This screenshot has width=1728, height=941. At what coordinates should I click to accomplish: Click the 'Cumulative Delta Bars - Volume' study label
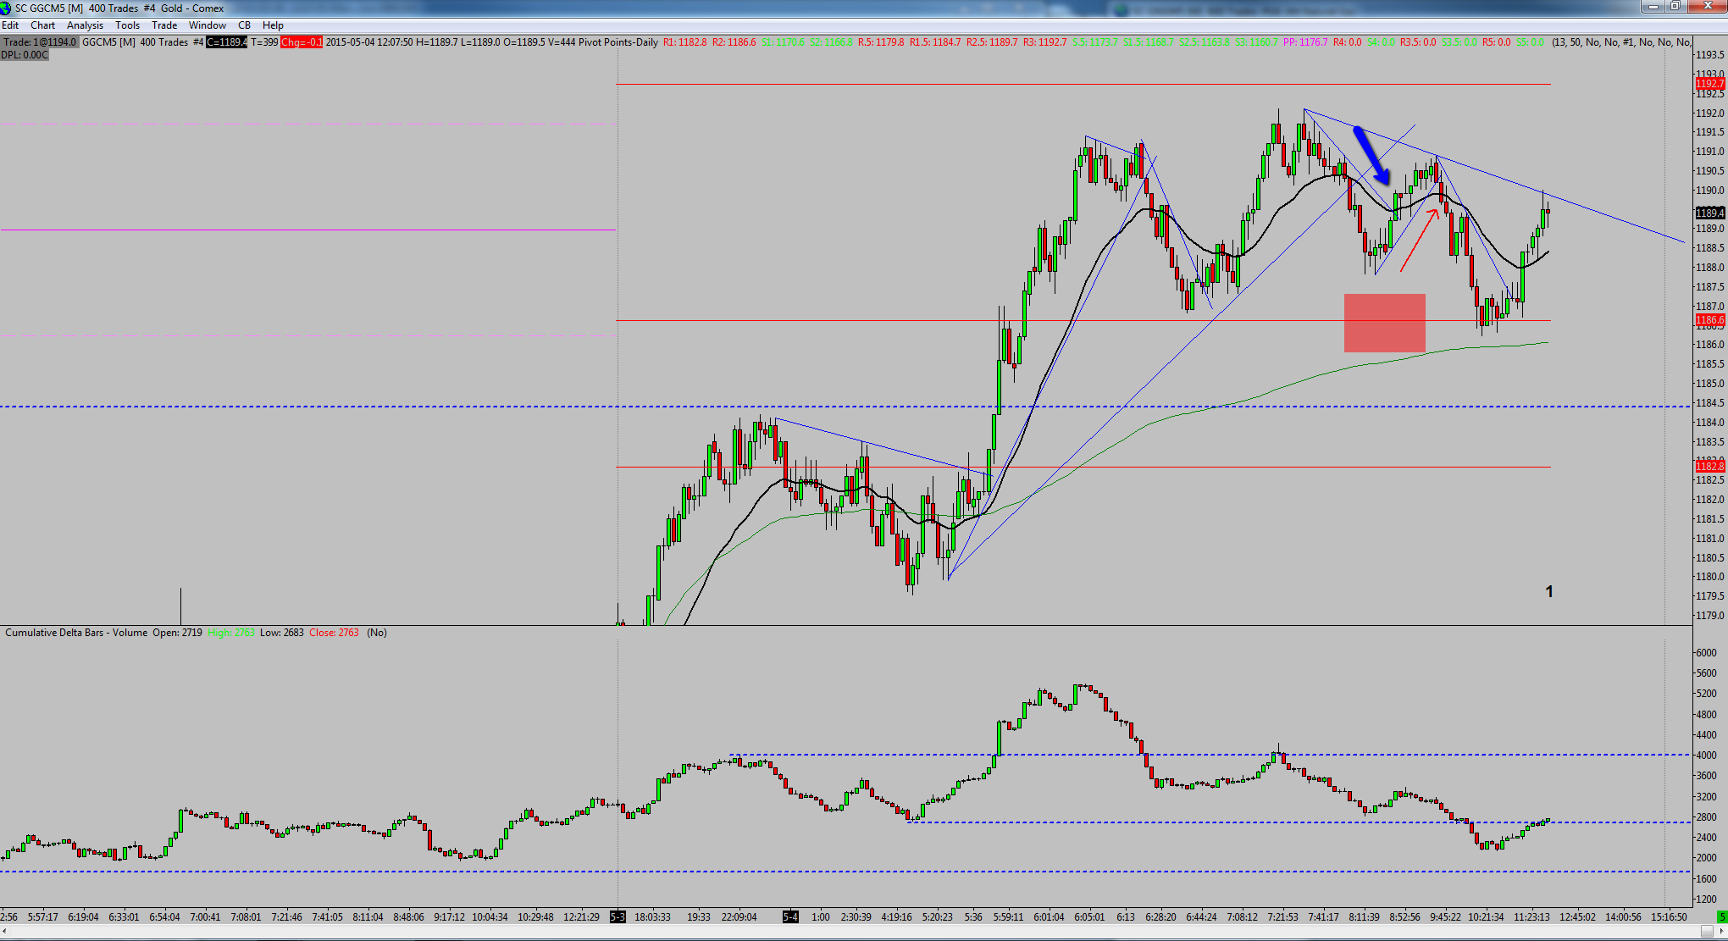(x=76, y=633)
